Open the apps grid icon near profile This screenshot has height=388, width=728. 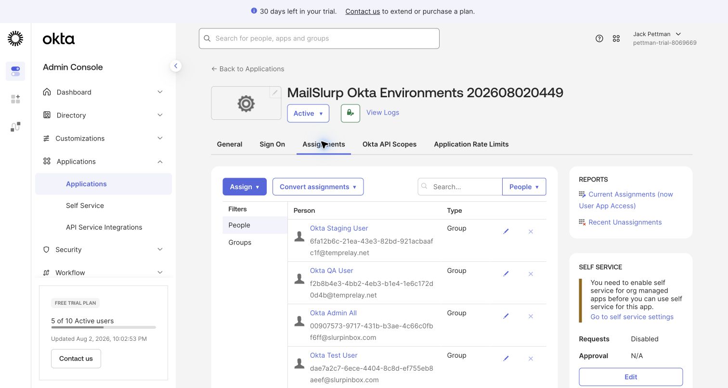tap(616, 39)
